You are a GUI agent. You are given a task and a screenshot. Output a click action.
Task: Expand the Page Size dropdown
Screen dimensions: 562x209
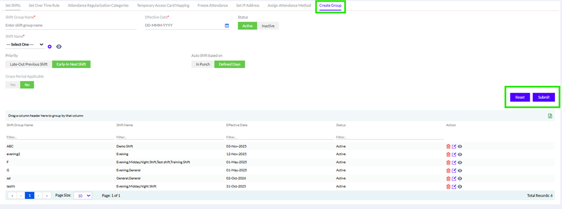point(83,196)
